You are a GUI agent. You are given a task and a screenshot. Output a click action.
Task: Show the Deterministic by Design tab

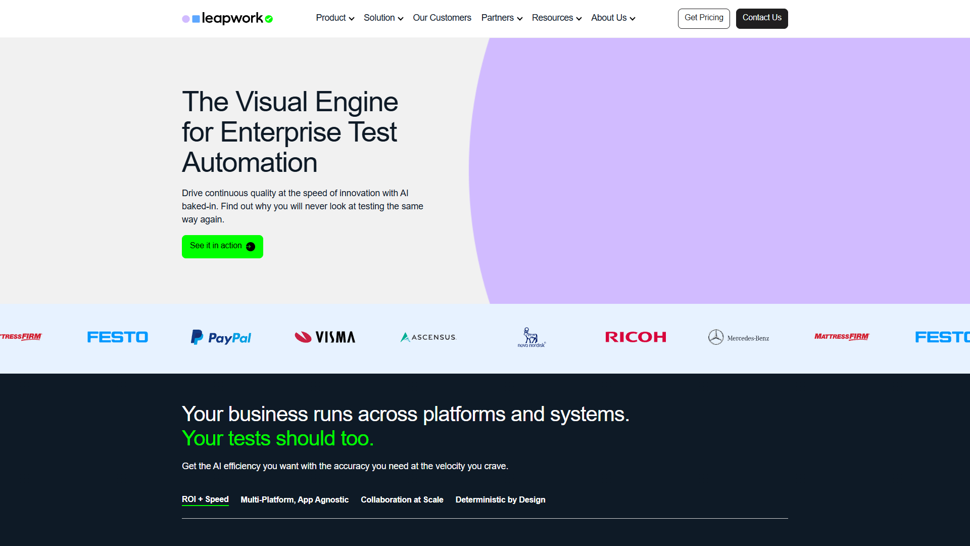(501, 499)
